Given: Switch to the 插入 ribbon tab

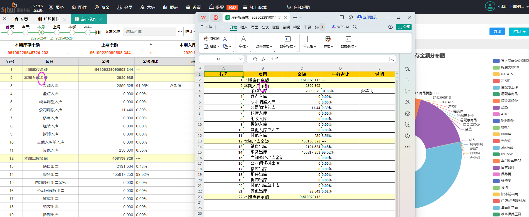Looking at the screenshot, I should (x=244, y=27).
